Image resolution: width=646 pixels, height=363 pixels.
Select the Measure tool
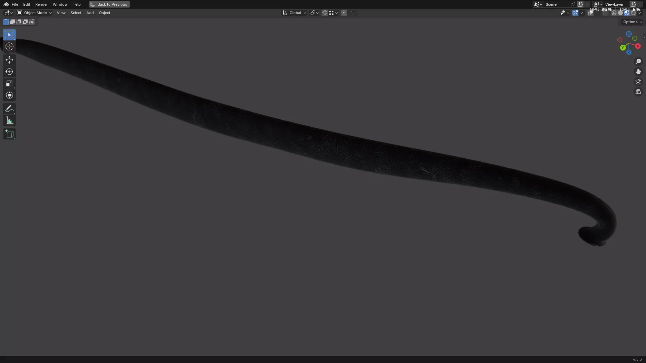coord(9,121)
